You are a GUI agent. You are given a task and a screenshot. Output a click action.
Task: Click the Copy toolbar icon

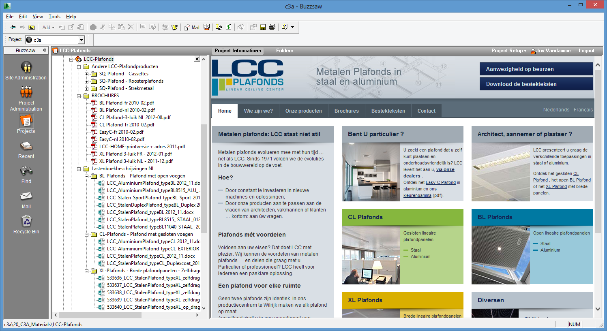click(112, 27)
